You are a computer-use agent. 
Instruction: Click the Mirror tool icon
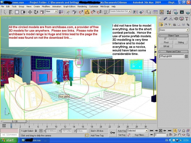pos(136,12)
